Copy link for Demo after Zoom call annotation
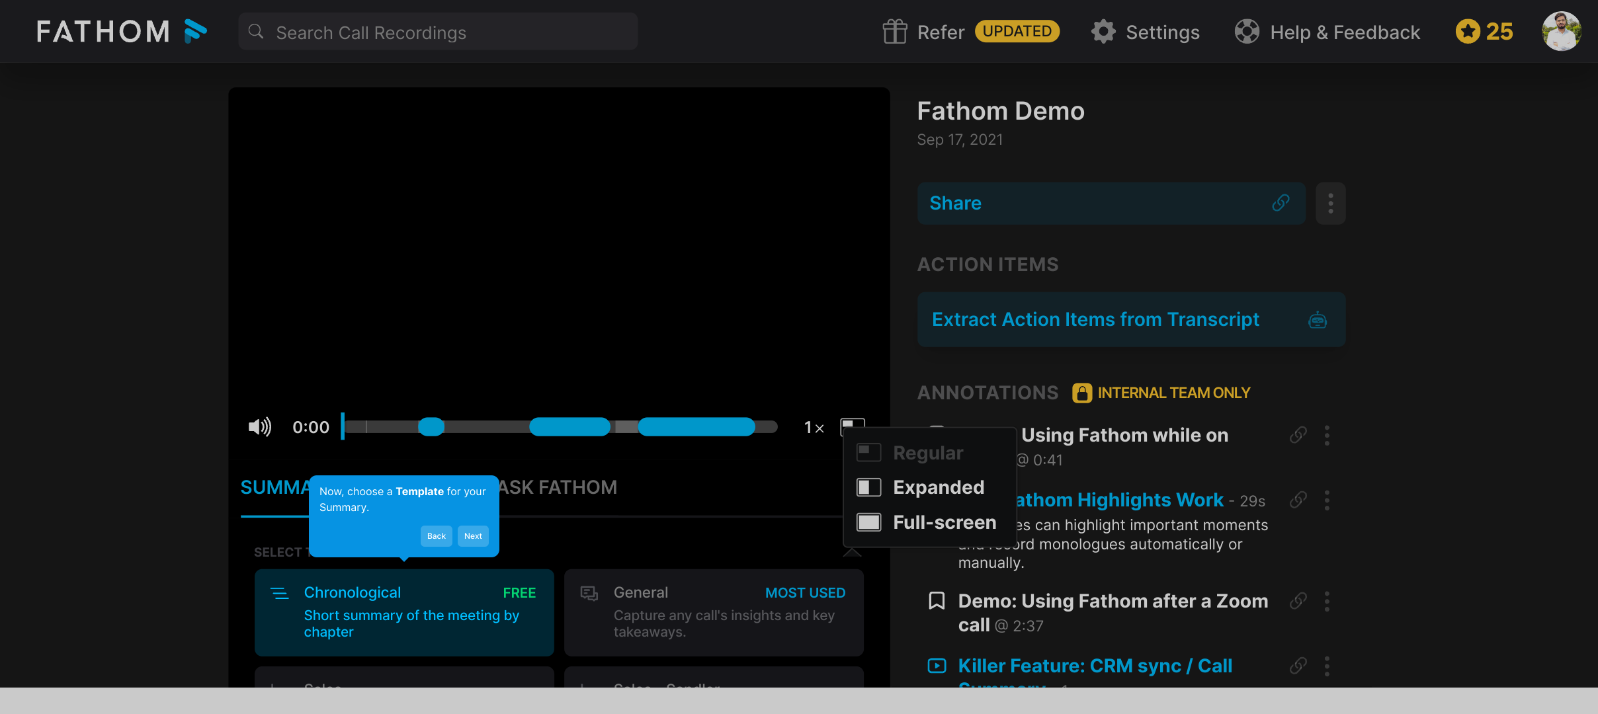 [x=1298, y=601]
